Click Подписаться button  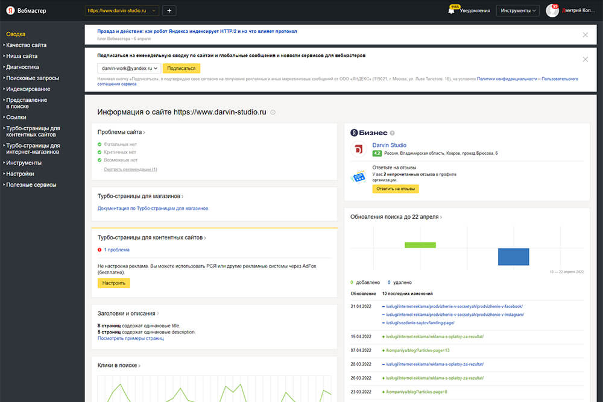(x=181, y=68)
